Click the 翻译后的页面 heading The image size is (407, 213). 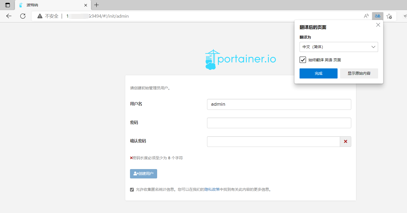click(x=313, y=27)
